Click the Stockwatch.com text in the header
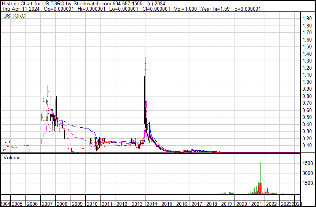The image size is (316, 207). (92, 4)
